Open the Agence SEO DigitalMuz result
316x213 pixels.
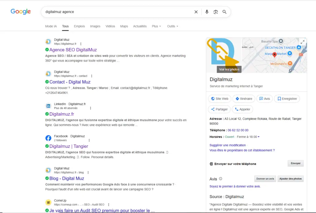[x=73, y=50]
